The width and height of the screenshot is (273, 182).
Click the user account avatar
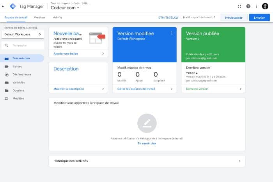(x=265, y=6)
